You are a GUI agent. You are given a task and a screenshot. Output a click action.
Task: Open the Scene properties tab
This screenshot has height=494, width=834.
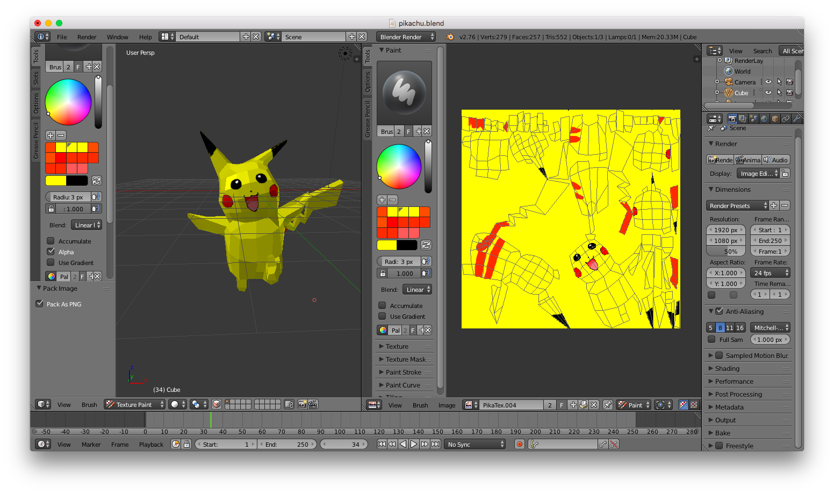click(753, 119)
